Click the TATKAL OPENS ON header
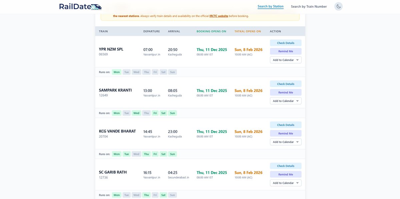The height and width of the screenshot is (199, 400). [x=248, y=31]
